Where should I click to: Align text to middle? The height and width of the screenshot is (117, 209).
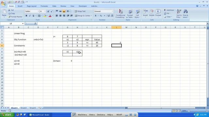(60, 11)
